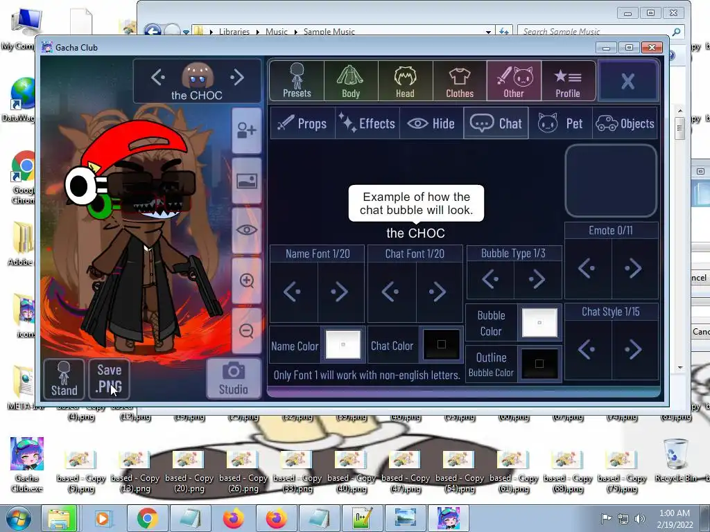This screenshot has height=532, width=710.
Task: Open the Clothes tab
Action: 460,81
